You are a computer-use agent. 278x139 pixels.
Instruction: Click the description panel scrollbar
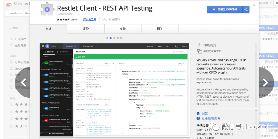click(x=256, y=75)
